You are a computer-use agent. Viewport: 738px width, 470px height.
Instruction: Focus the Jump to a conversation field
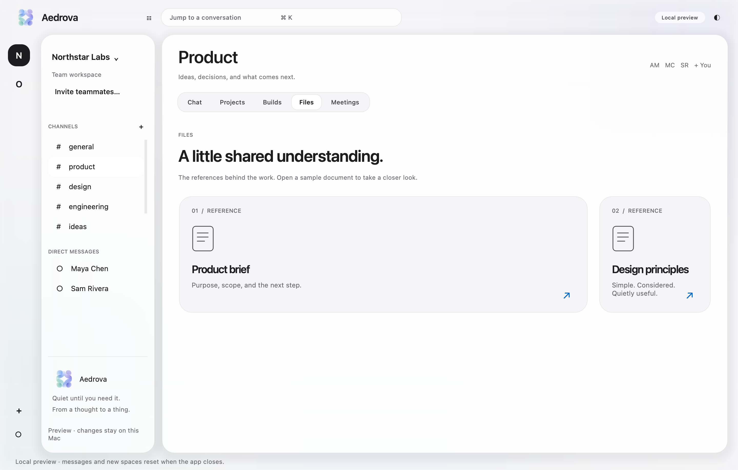point(281,17)
